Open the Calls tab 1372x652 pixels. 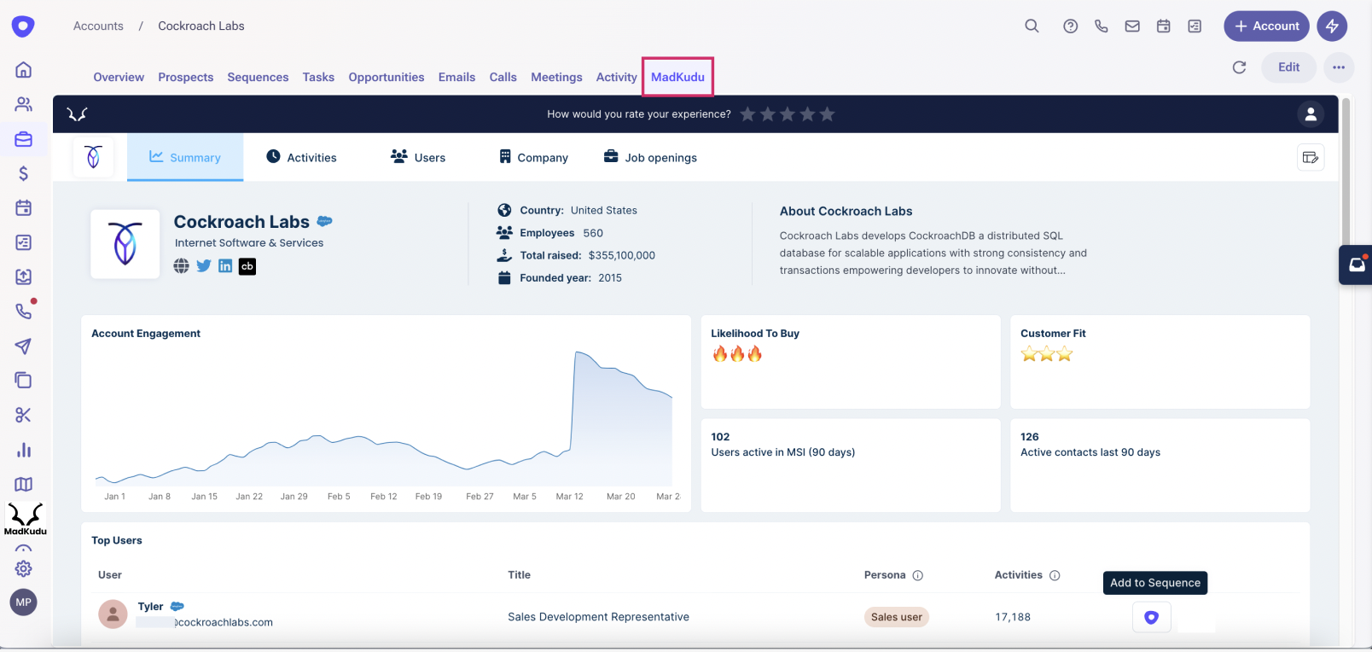[503, 77]
